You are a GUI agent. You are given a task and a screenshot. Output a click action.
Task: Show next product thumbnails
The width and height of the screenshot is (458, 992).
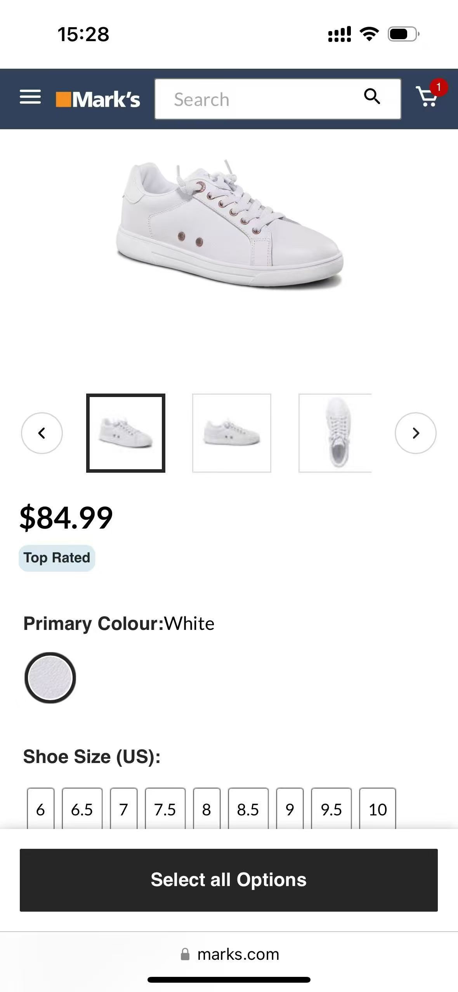(x=415, y=433)
